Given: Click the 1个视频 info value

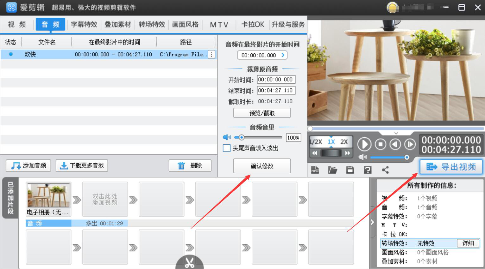Looking at the screenshot, I should pyautogui.click(x=427, y=198).
